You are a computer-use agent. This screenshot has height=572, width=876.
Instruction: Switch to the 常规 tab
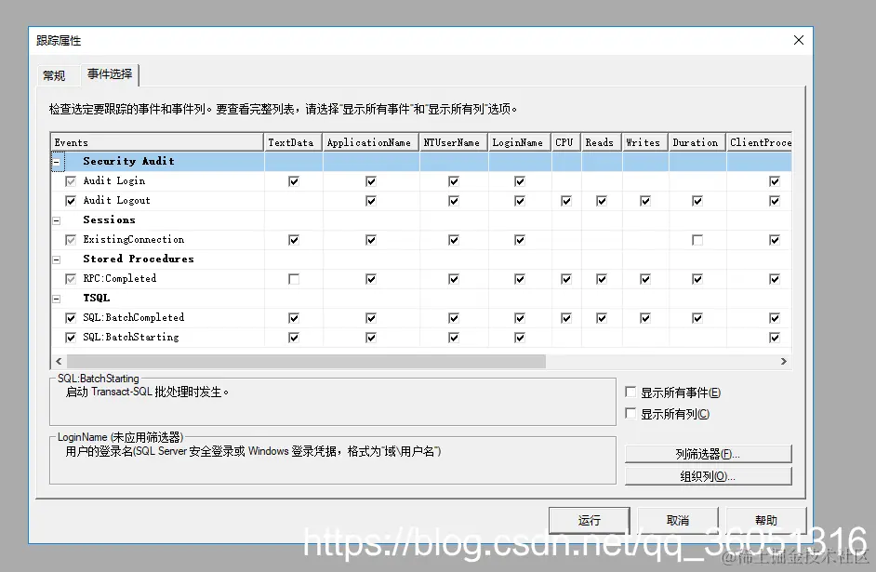[x=57, y=74]
